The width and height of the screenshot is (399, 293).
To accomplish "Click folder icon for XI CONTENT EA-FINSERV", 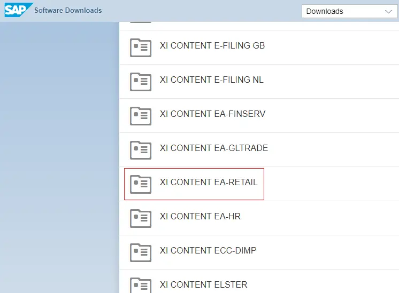I will (x=141, y=116).
